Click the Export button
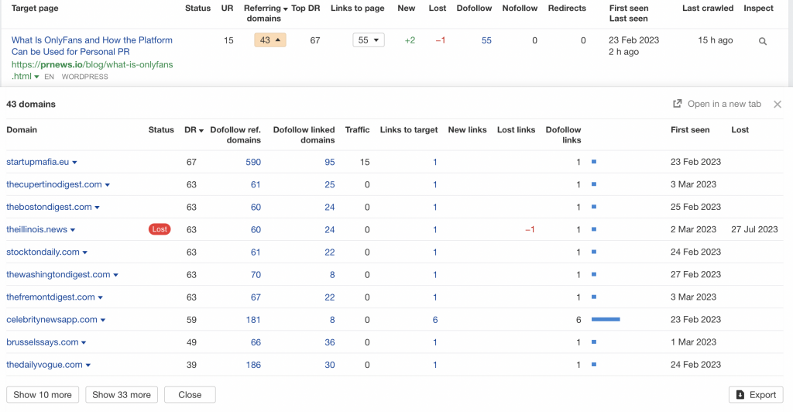 tap(756, 395)
